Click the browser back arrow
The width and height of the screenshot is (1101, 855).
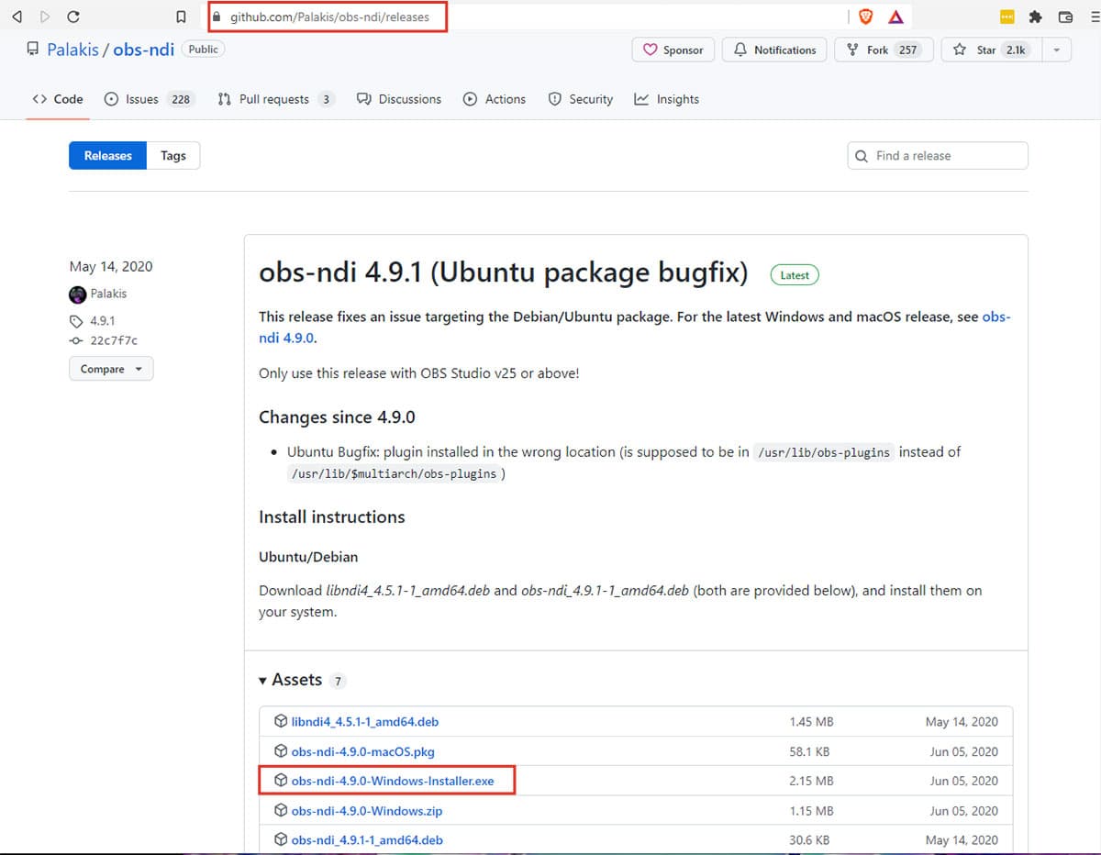pyautogui.click(x=17, y=17)
